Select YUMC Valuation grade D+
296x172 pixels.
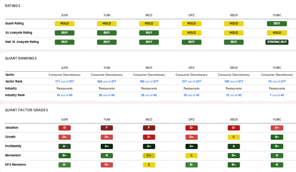point(277,128)
